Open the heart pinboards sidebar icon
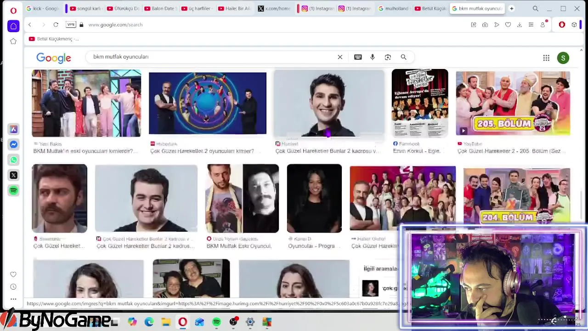 [13, 274]
